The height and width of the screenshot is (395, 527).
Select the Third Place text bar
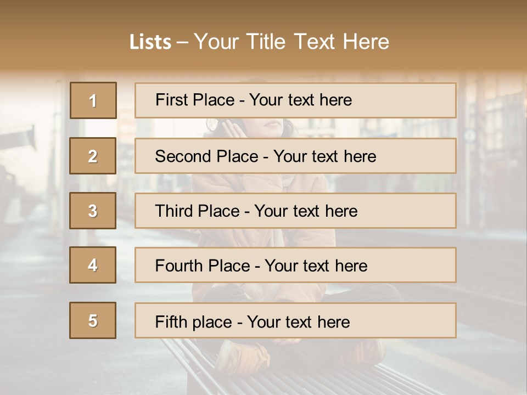[295, 211]
